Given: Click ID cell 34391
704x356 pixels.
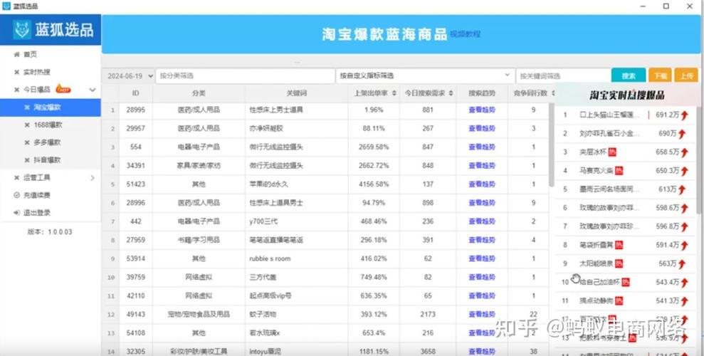Looking at the screenshot, I should (x=135, y=166).
